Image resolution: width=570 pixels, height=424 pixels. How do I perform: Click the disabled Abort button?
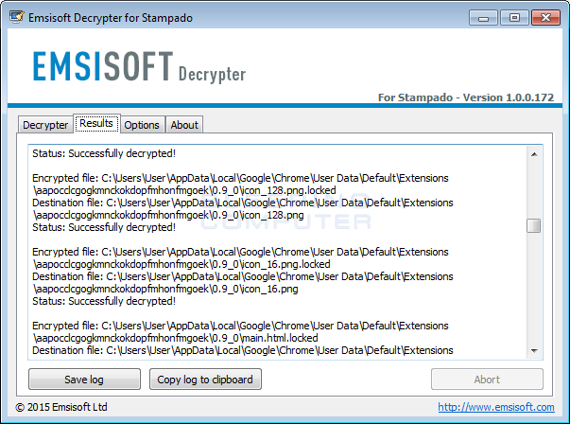[487, 380]
